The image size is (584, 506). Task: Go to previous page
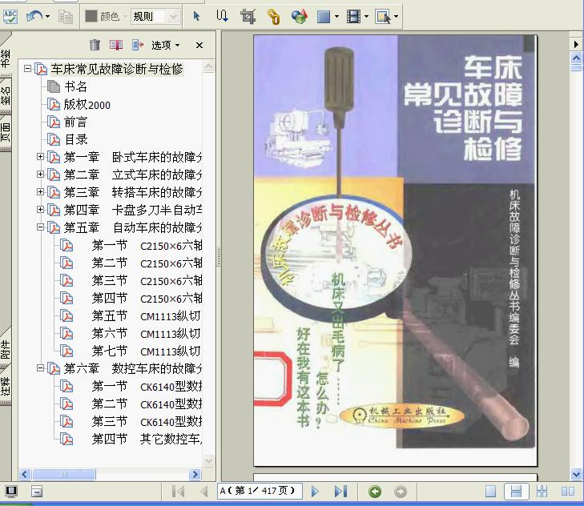pyautogui.click(x=203, y=492)
